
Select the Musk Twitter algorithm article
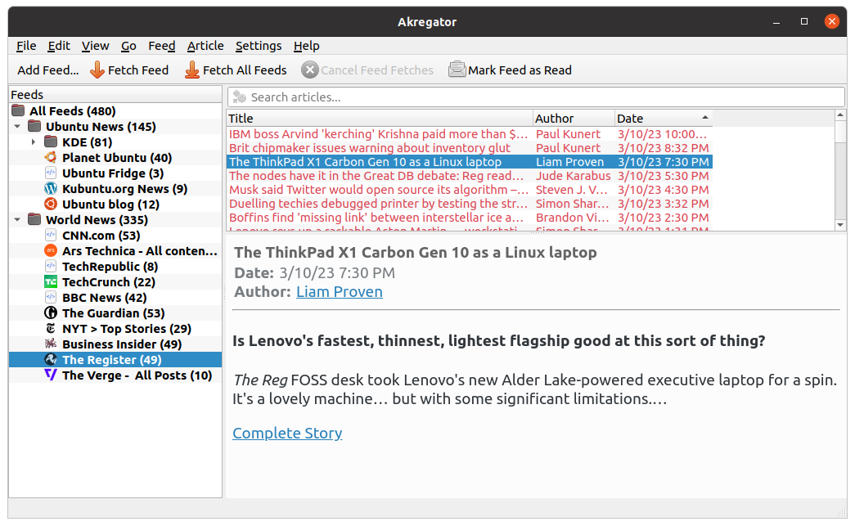[470, 190]
